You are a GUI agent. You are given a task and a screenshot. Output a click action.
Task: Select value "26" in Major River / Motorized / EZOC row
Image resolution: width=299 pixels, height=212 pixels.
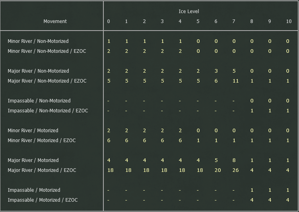(236, 170)
